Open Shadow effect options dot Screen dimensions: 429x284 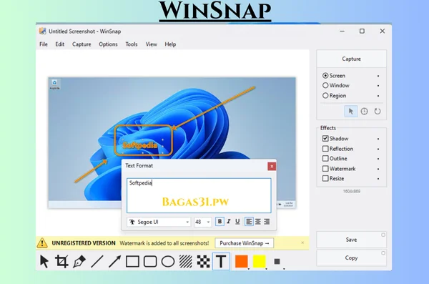tap(378, 139)
